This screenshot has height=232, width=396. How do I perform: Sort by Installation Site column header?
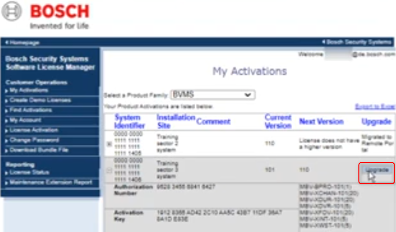pyautogui.click(x=176, y=122)
